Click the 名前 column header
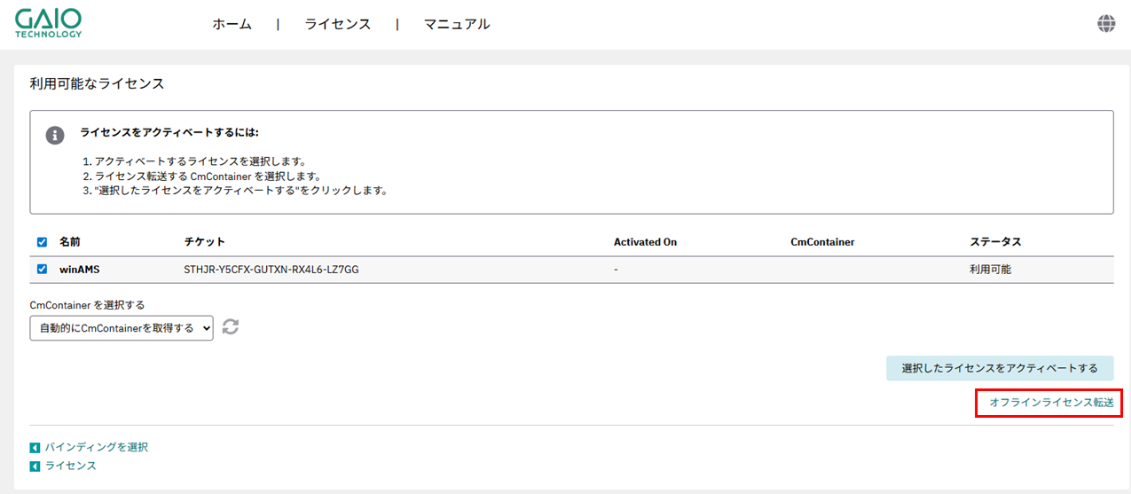 [70, 242]
